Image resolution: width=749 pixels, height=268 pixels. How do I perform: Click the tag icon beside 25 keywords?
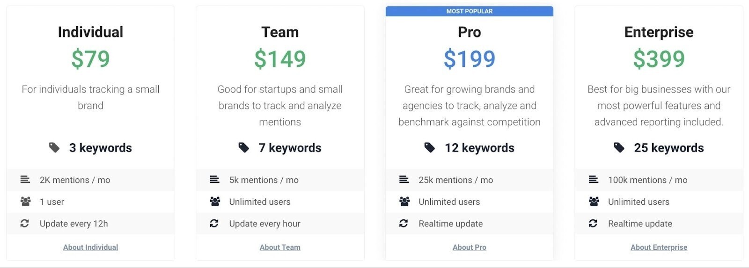click(619, 148)
